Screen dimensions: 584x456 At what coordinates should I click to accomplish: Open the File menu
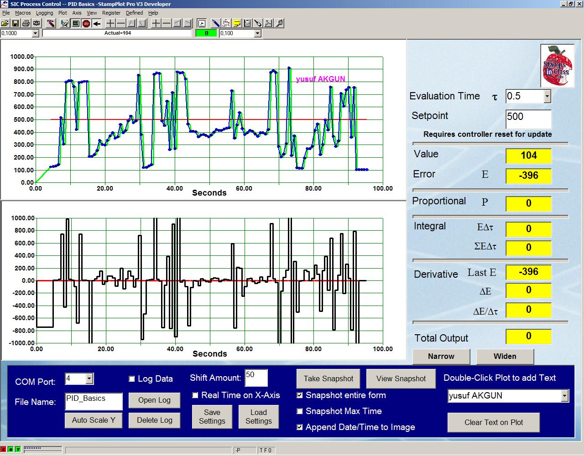[x=6, y=13]
